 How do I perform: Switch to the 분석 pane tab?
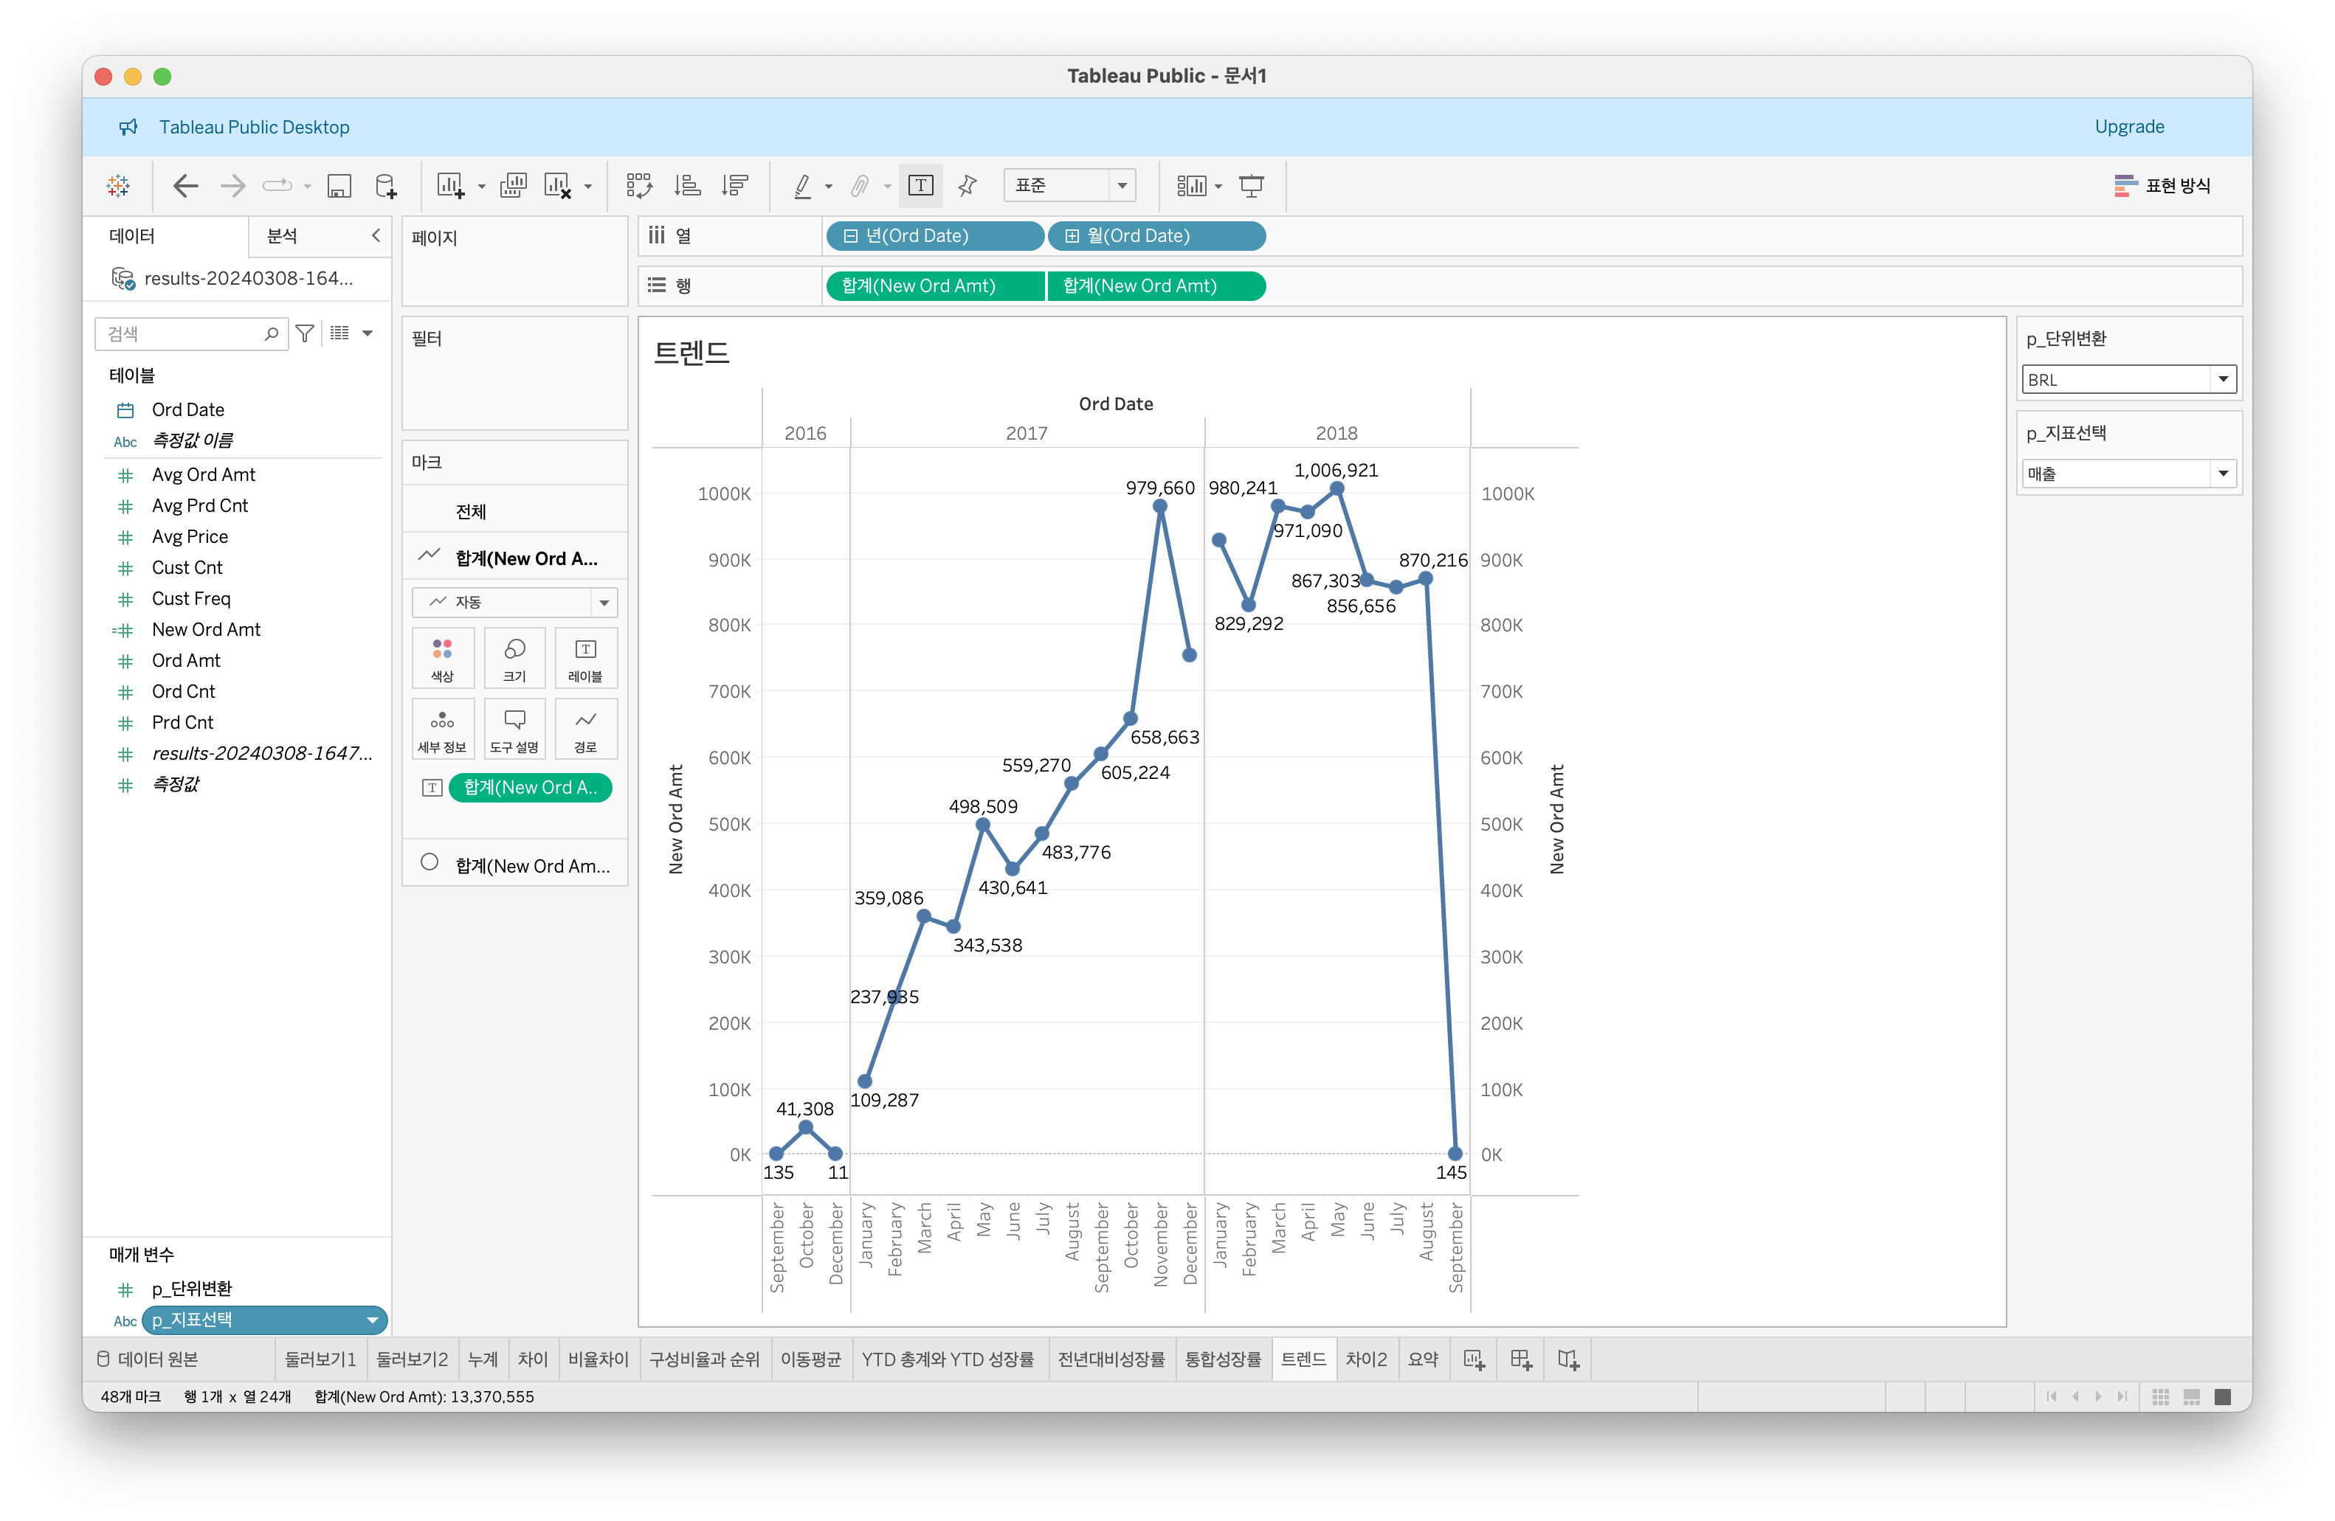[x=283, y=236]
